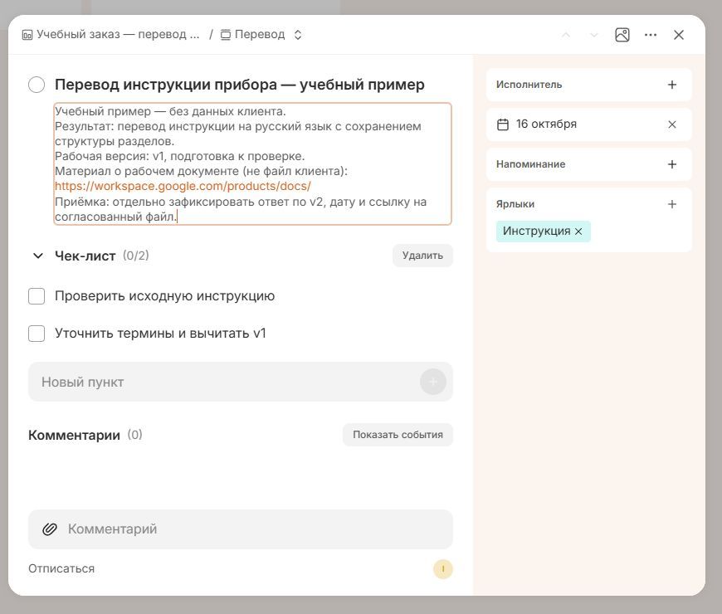722x614 pixels.
Task: Open the three-dots more options menu
Action: [x=651, y=35]
